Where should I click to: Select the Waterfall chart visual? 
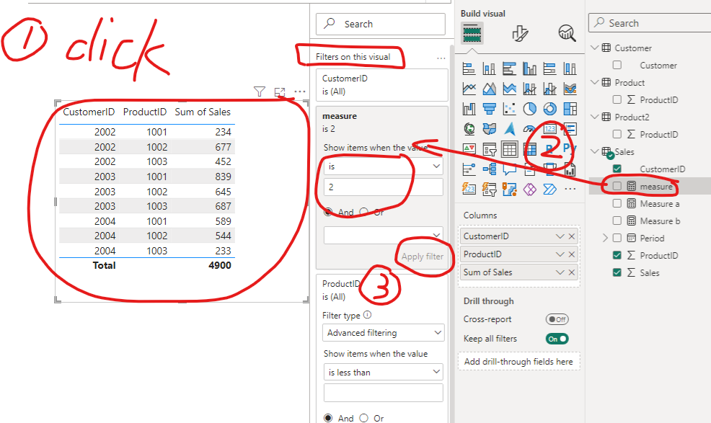469,109
